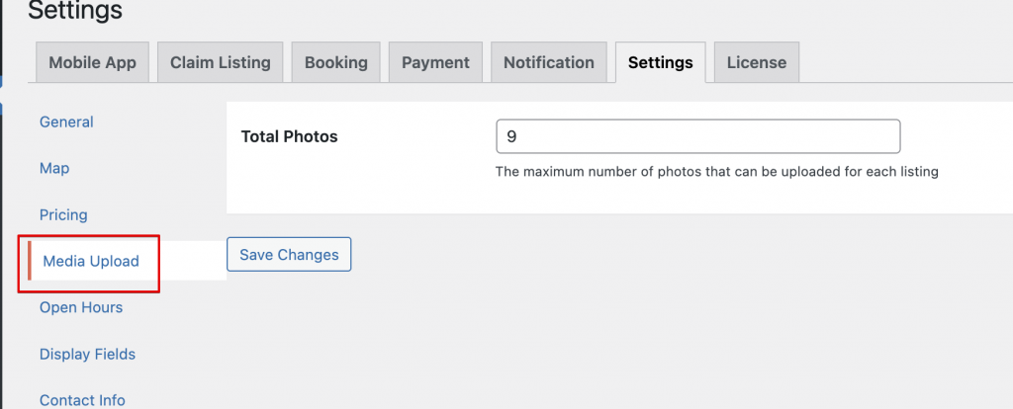Viewport: 1013px width, 409px height.
Task: Open General settings in the sidebar
Action: [66, 122]
